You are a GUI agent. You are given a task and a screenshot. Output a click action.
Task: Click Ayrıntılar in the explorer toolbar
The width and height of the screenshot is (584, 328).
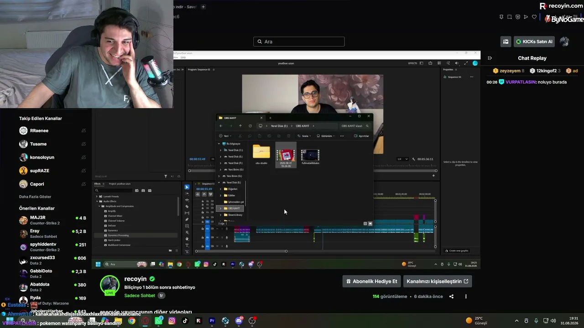pos(361,136)
